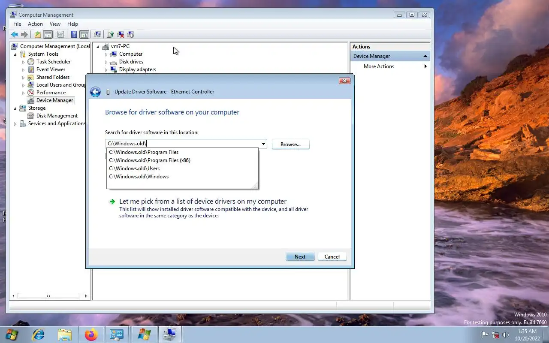Collapse the Device Manager actions header
Screen dimensions: 549x343
pyautogui.click(x=425, y=56)
